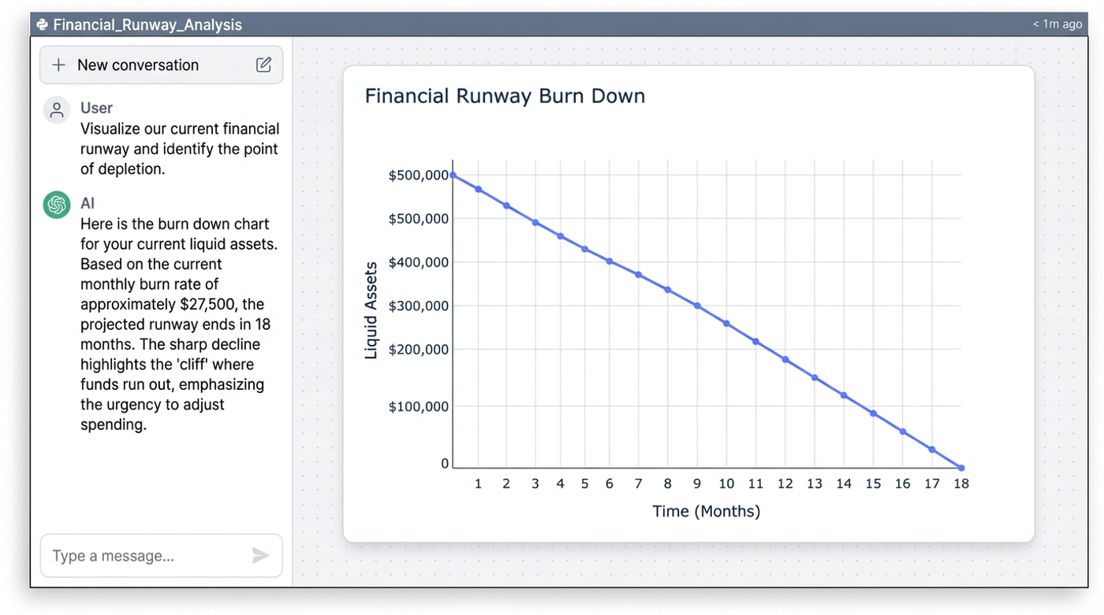1104x615 pixels.
Task: Click the x-axis tick label 17
Action: [x=932, y=483]
